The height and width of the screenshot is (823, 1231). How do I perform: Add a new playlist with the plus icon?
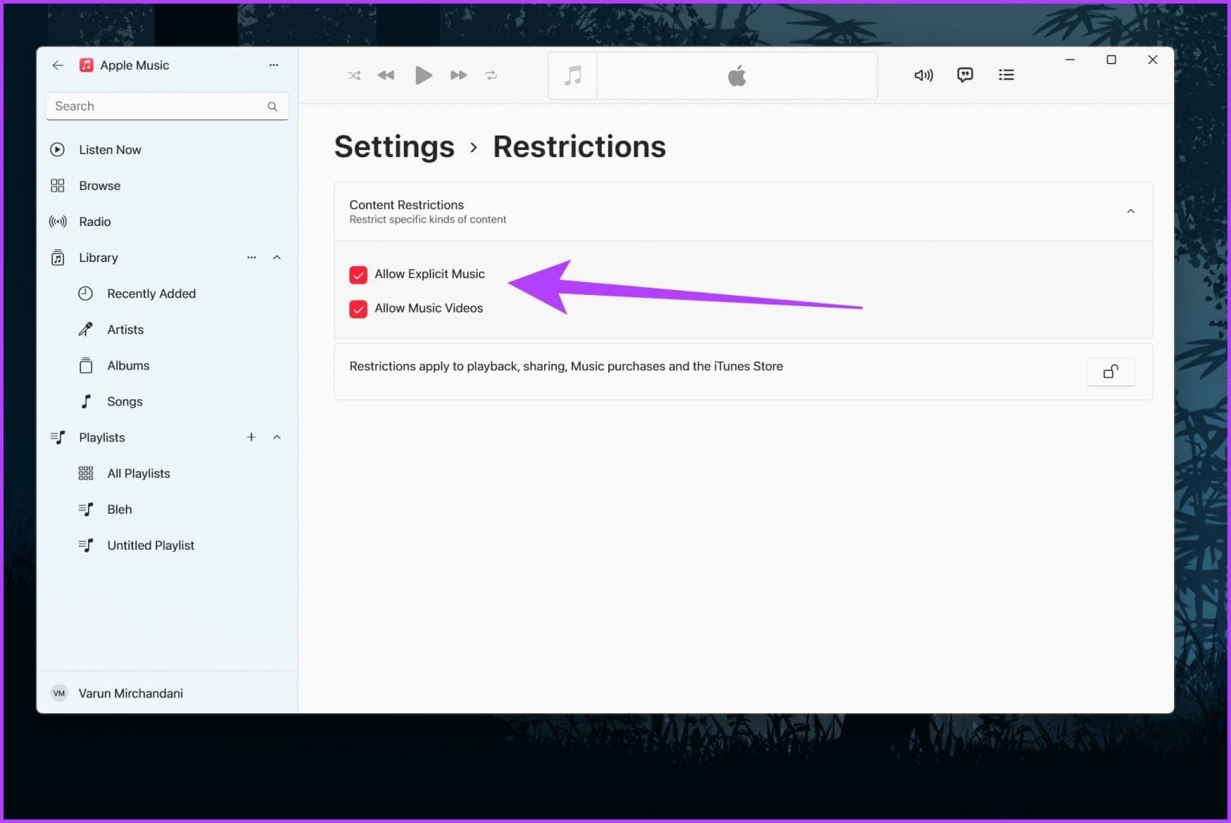252,438
